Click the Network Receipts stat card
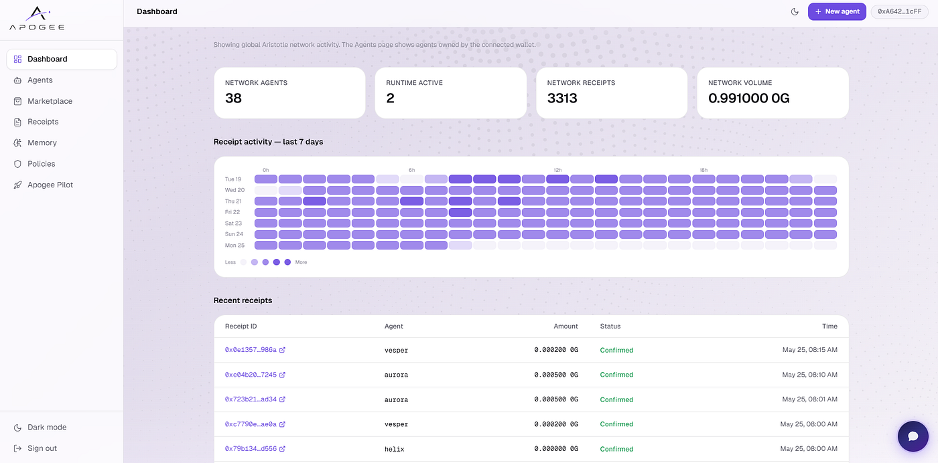938x463 pixels. 612,93
